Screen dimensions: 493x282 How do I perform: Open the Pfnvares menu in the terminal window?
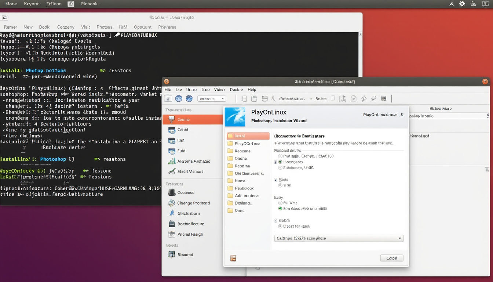(x=167, y=27)
